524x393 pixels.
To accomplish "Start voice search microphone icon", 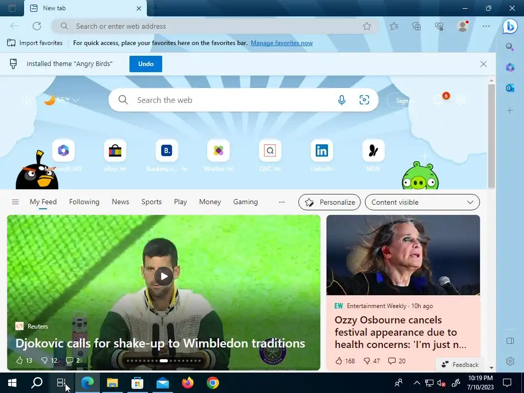I will click(x=341, y=100).
